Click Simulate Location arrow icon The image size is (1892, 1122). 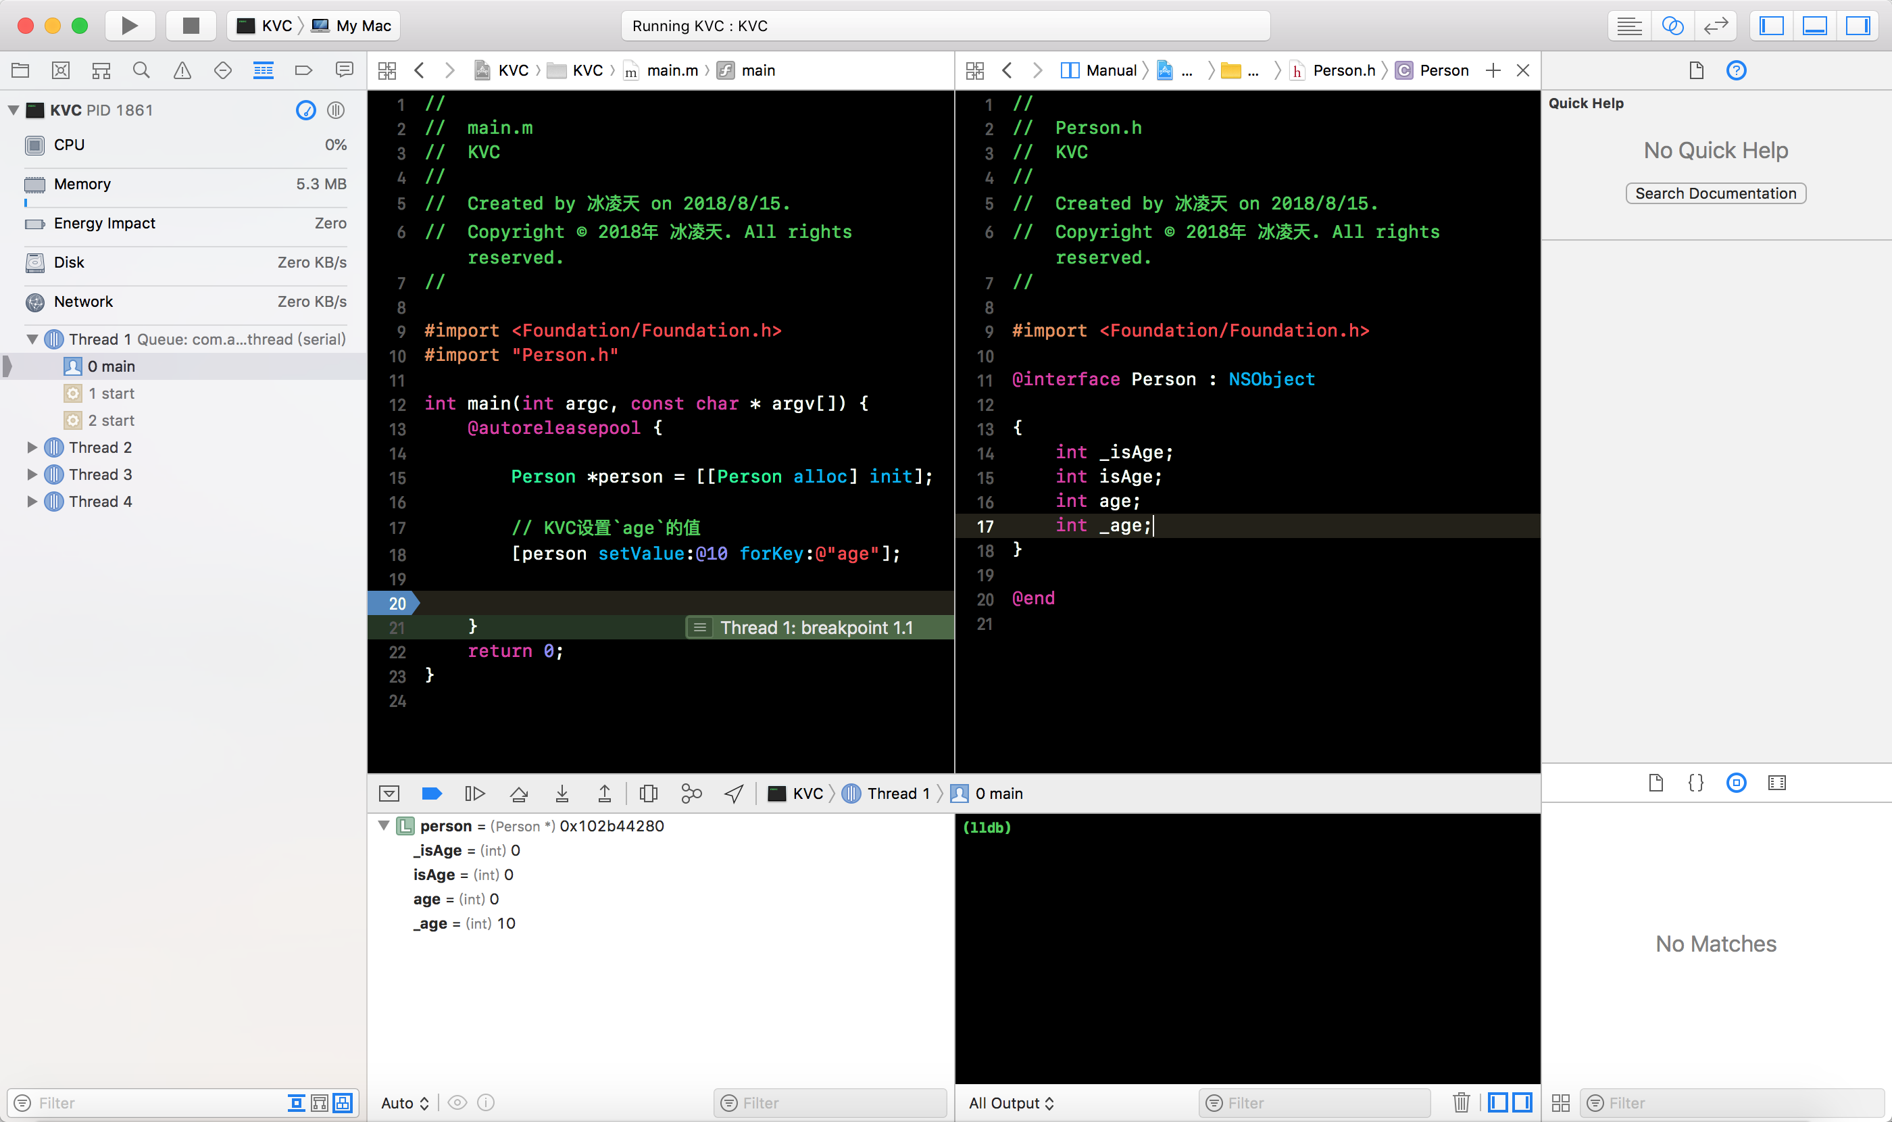(x=733, y=793)
